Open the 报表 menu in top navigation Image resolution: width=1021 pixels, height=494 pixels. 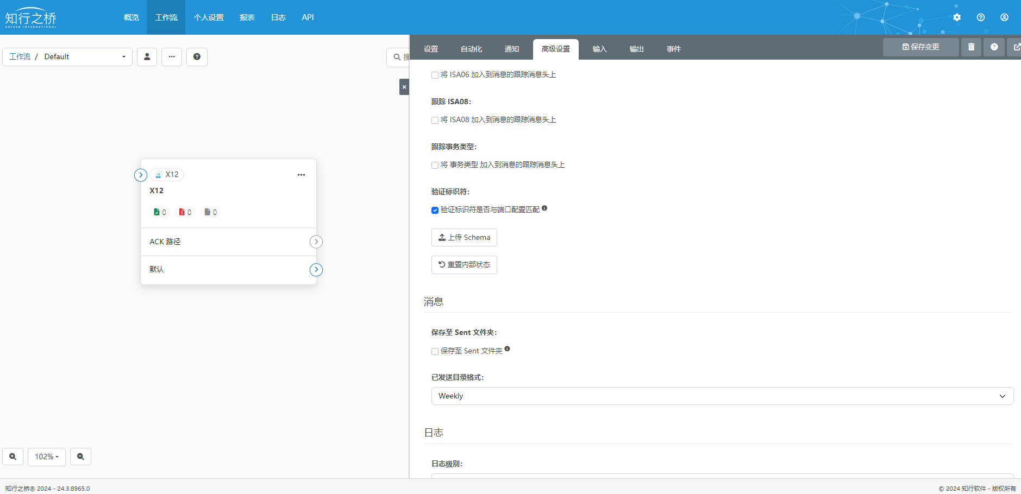click(x=247, y=17)
